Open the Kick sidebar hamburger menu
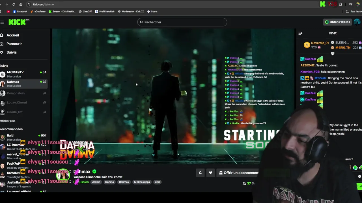The image size is (362, 203). 2,22
